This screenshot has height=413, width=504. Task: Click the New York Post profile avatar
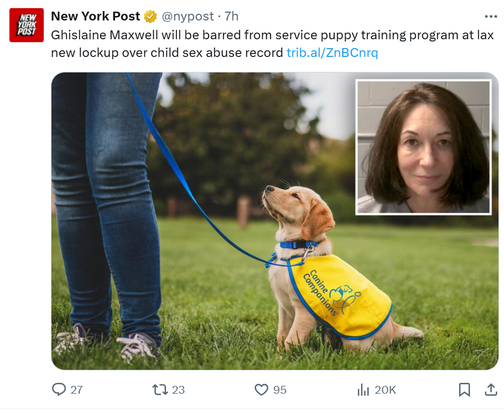click(27, 25)
